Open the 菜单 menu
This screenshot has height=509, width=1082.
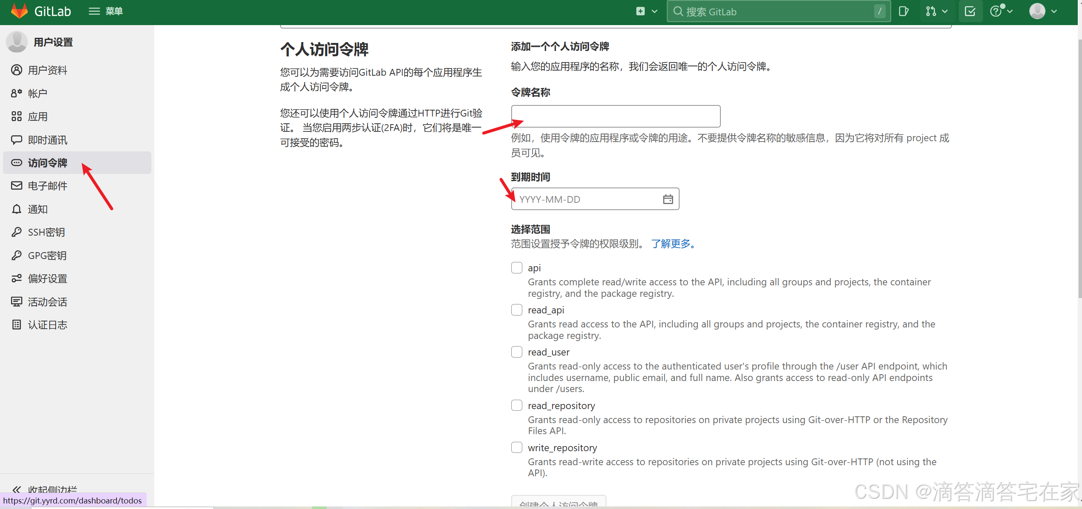(105, 11)
